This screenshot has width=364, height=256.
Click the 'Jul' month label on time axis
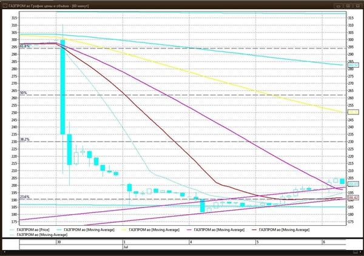tap(126, 247)
